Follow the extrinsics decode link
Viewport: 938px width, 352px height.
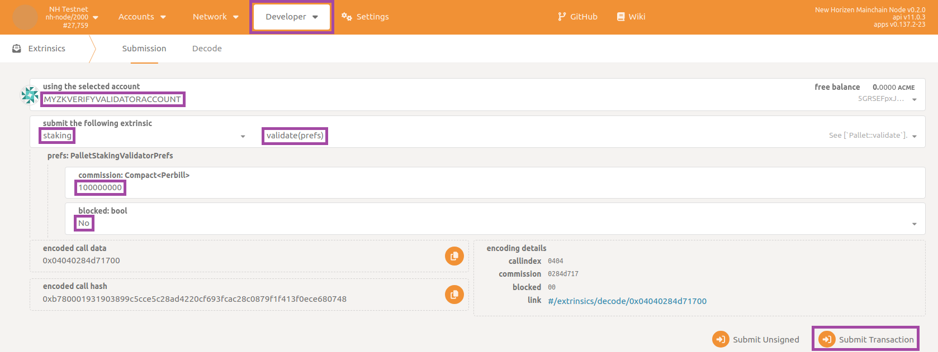click(x=627, y=301)
